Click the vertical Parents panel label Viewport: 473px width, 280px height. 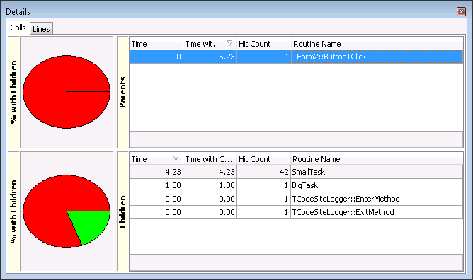coord(122,92)
